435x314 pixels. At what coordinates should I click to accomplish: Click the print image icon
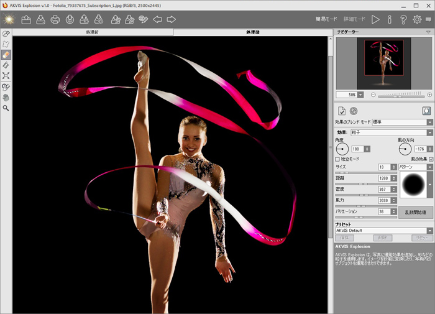[x=55, y=19]
